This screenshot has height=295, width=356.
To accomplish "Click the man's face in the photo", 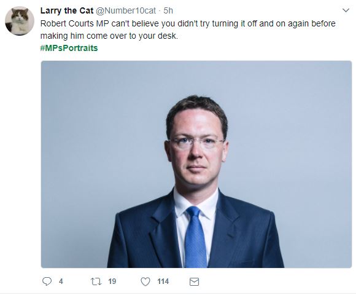I will (196, 149).
